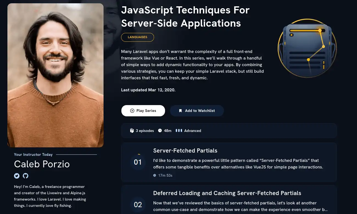Click the '3 episodes' count text
This screenshot has height=214, width=357.
tap(145, 131)
